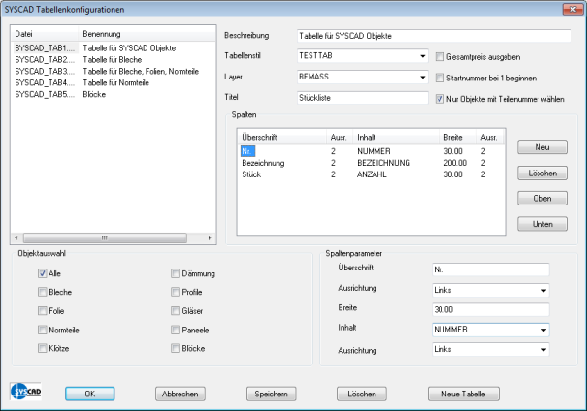The image size is (587, 411).
Task: Click into the Titel text field
Action: coord(363,98)
